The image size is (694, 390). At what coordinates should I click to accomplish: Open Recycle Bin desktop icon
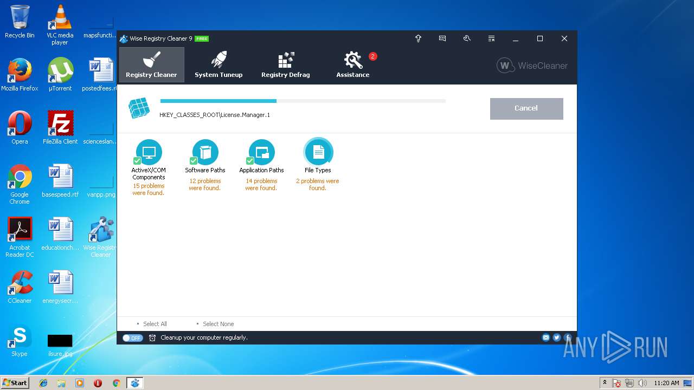point(20,22)
